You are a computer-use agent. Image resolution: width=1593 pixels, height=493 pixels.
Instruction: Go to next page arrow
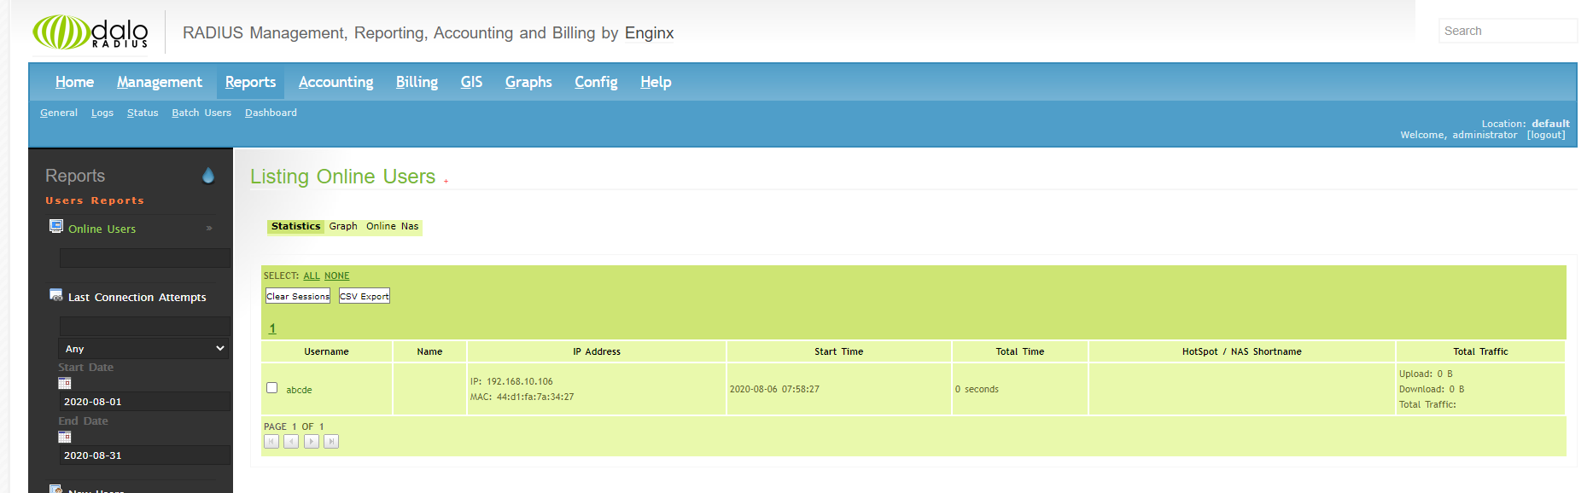pos(312,441)
